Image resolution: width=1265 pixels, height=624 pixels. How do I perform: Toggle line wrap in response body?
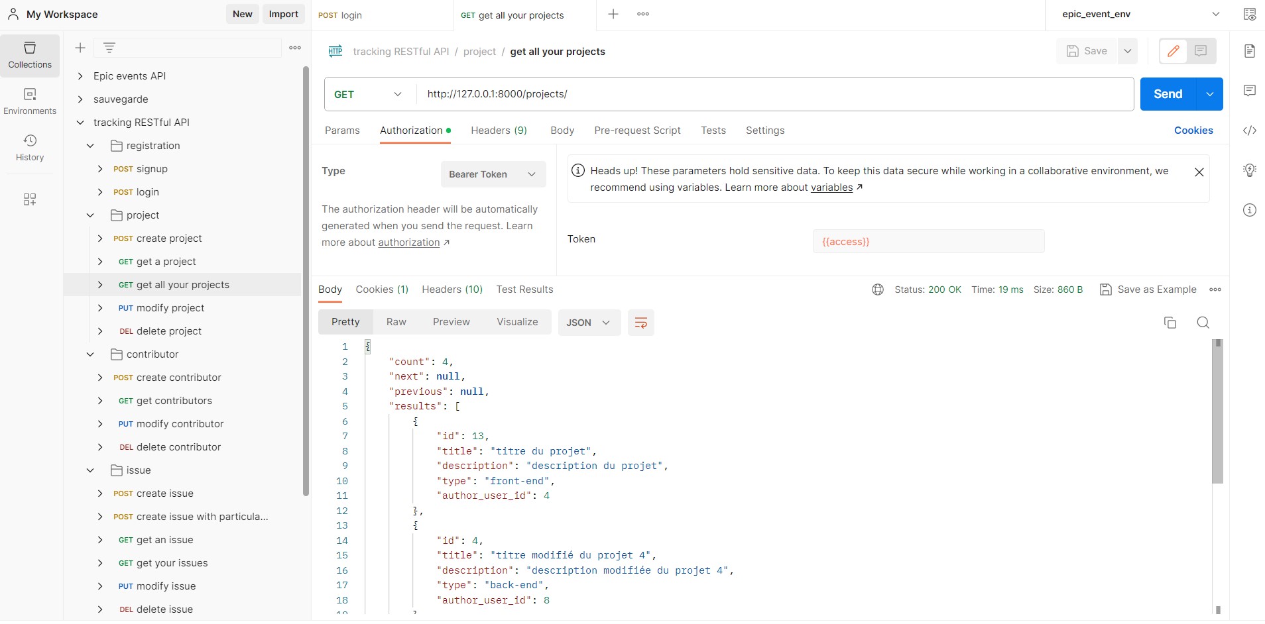(x=641, y=323)
